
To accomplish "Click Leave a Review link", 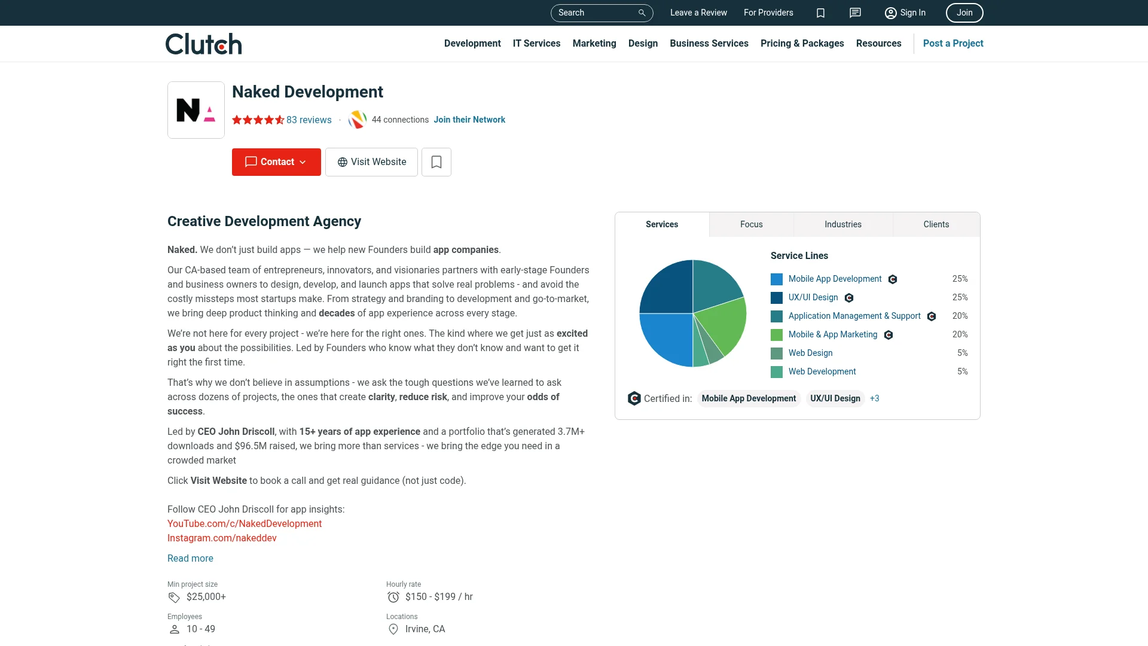I will tap(698, 13).
